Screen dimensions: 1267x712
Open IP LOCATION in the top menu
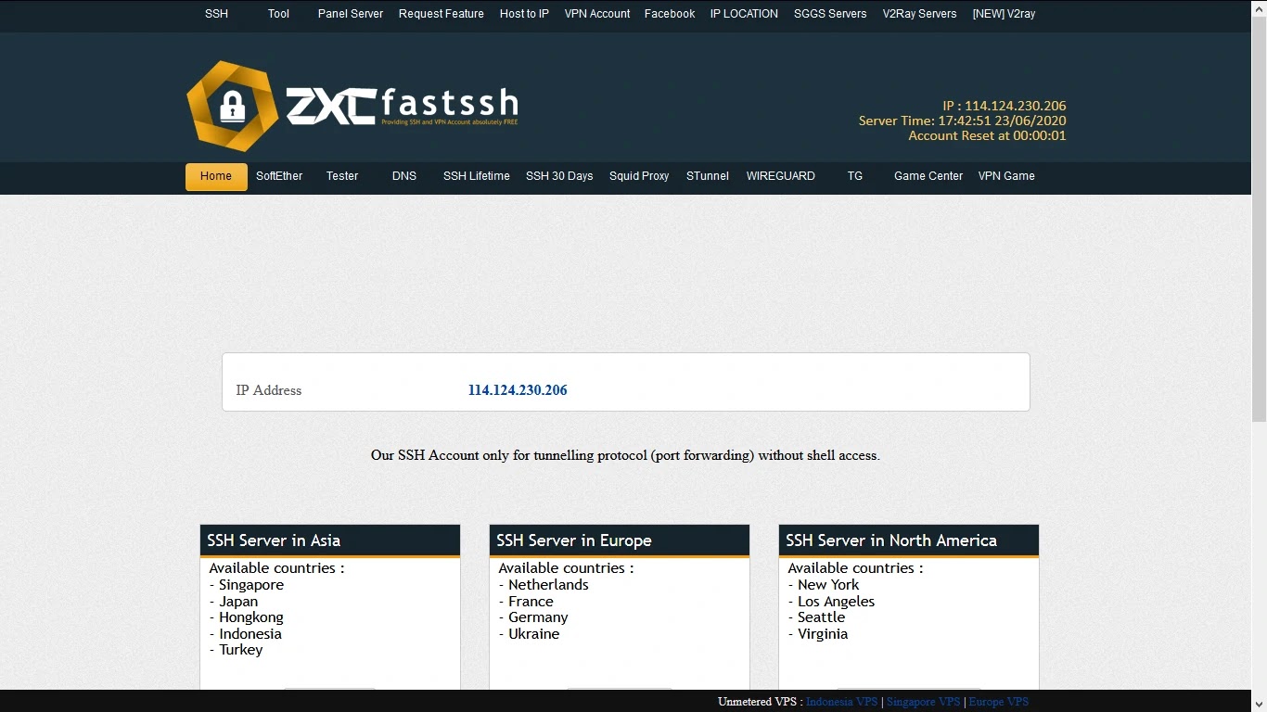coord(744,14)
